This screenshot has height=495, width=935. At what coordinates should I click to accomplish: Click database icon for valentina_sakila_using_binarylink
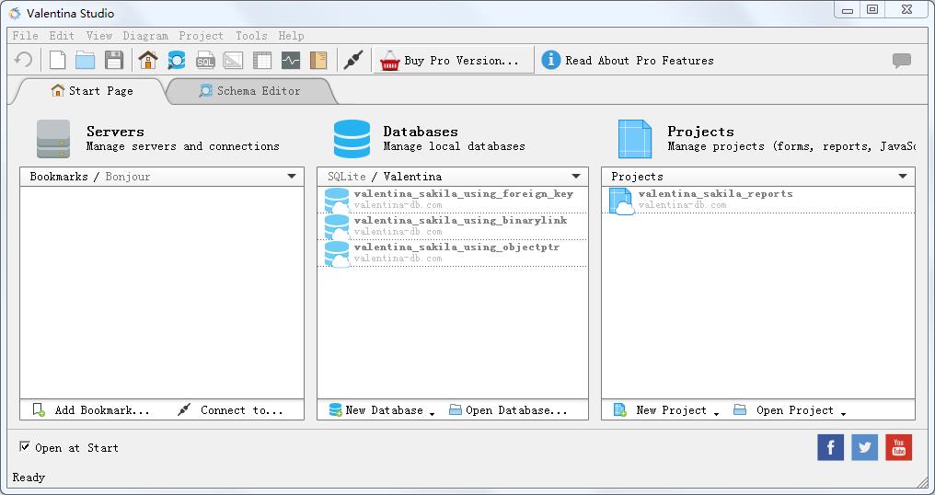(337, 226)
